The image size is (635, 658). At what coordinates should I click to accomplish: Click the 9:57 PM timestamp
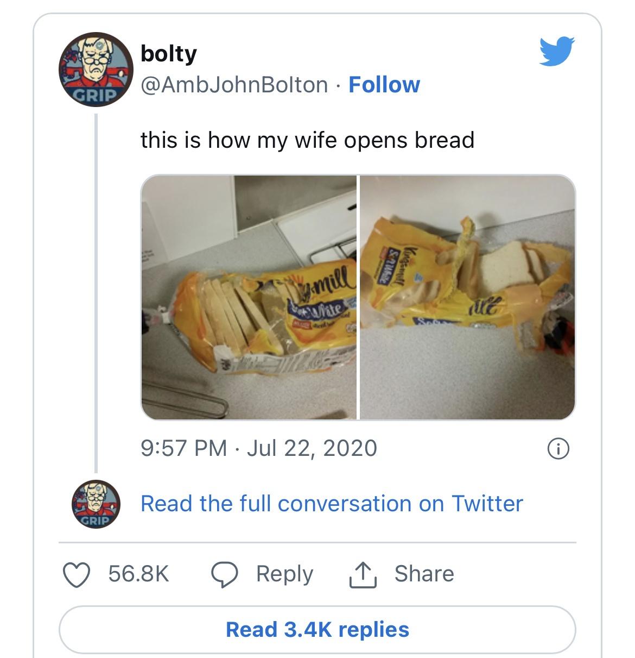coord(183,448)
